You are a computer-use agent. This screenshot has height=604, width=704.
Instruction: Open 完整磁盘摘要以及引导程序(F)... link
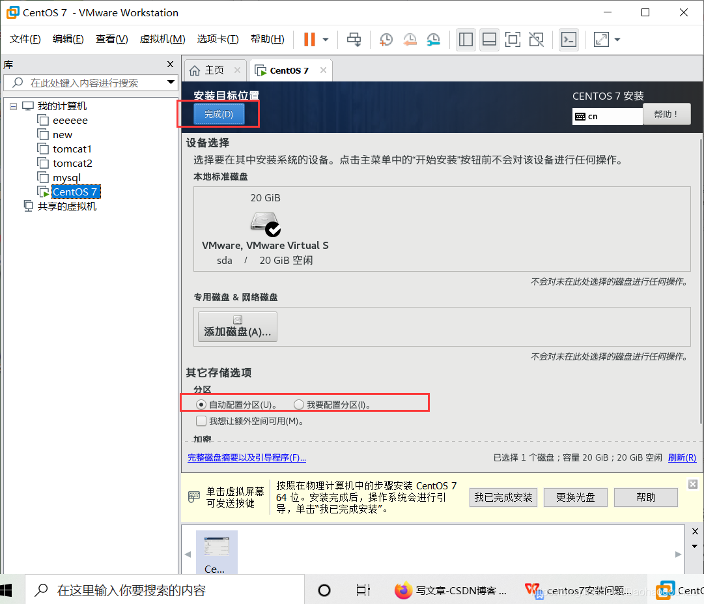pyautogui.click(x=246, y=457)
